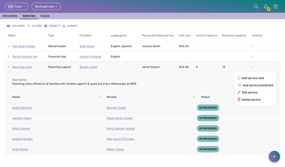Screen dimensions: 285x167
Task: Open Safe Haven provider link in Providers column
Action: [87, 46]
